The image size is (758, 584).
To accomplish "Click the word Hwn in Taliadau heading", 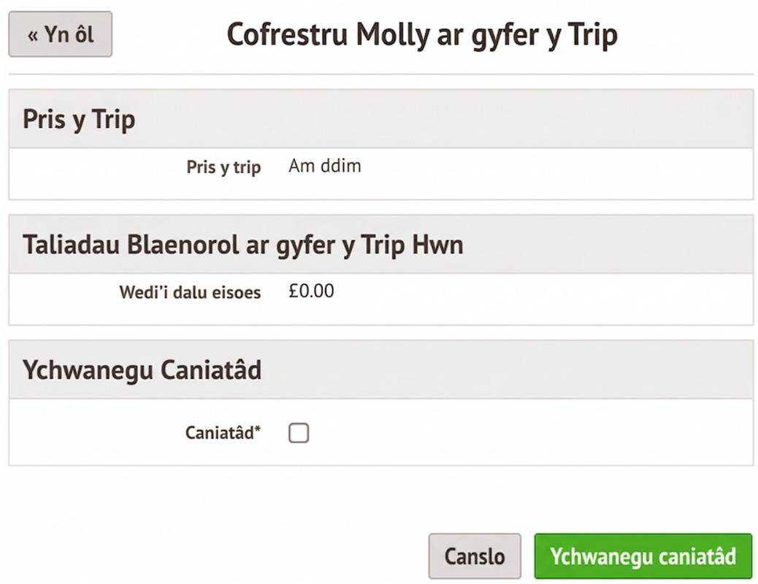I will 437,245.
